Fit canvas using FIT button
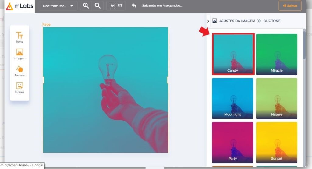The height and width of the screenshot is (169, 312). [116, 5]
